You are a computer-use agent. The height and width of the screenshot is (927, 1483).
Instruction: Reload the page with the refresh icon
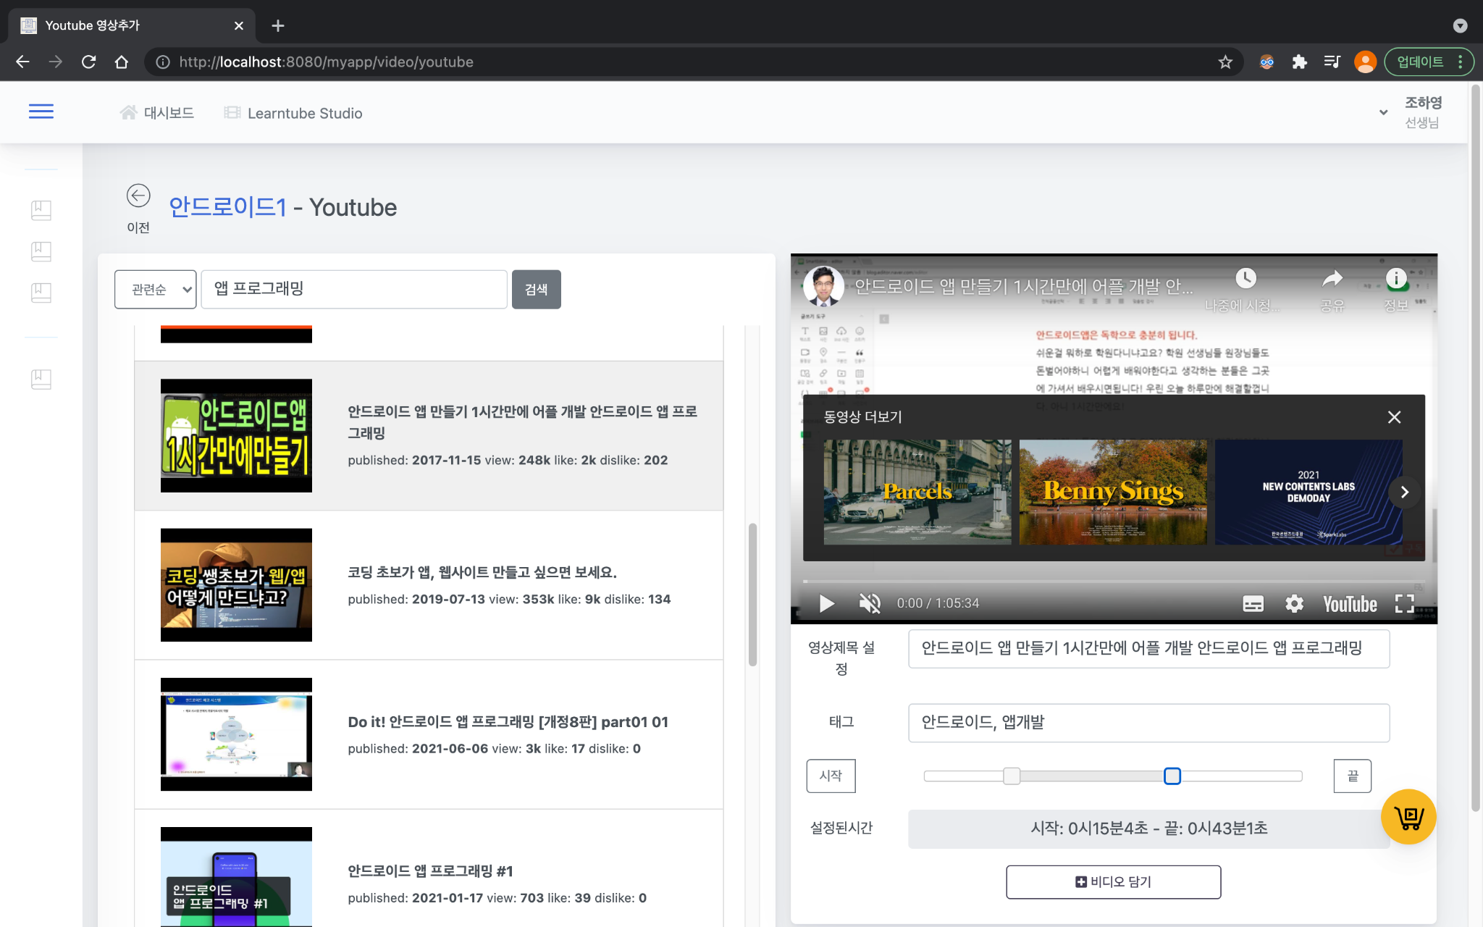point(88,62)
